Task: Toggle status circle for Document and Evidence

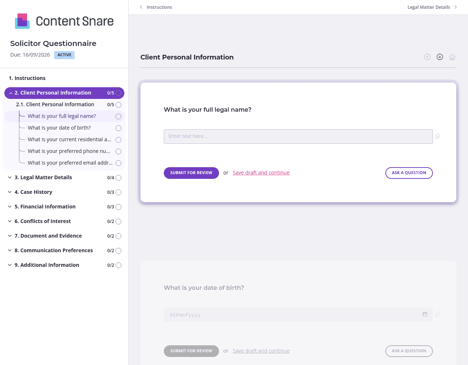Action: point(118,236)
